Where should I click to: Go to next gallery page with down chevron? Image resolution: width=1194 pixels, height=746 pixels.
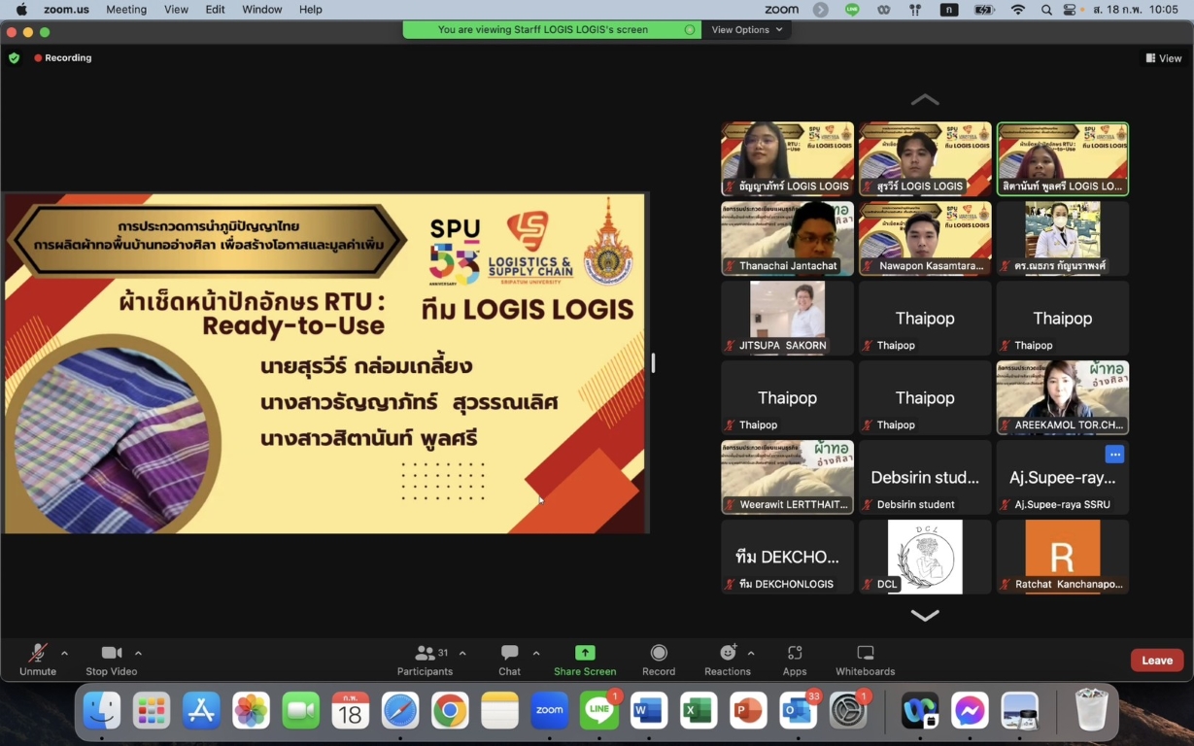[x=925, y=615]
